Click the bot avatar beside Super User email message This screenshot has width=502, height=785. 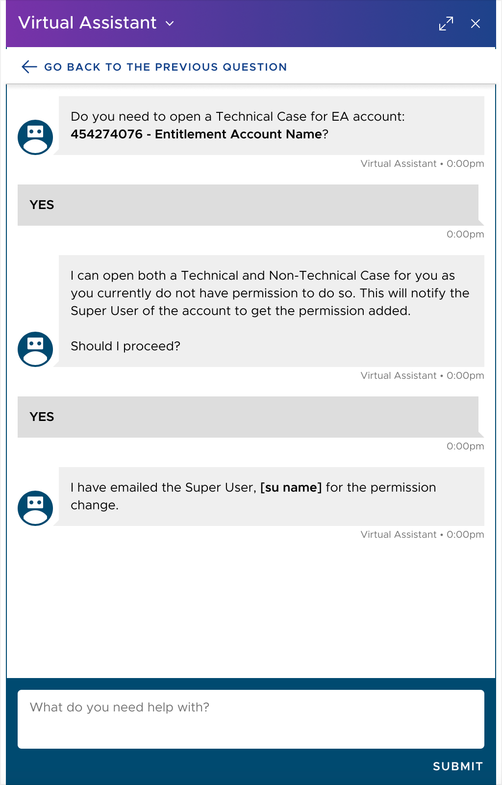click(x=35, y=508)
